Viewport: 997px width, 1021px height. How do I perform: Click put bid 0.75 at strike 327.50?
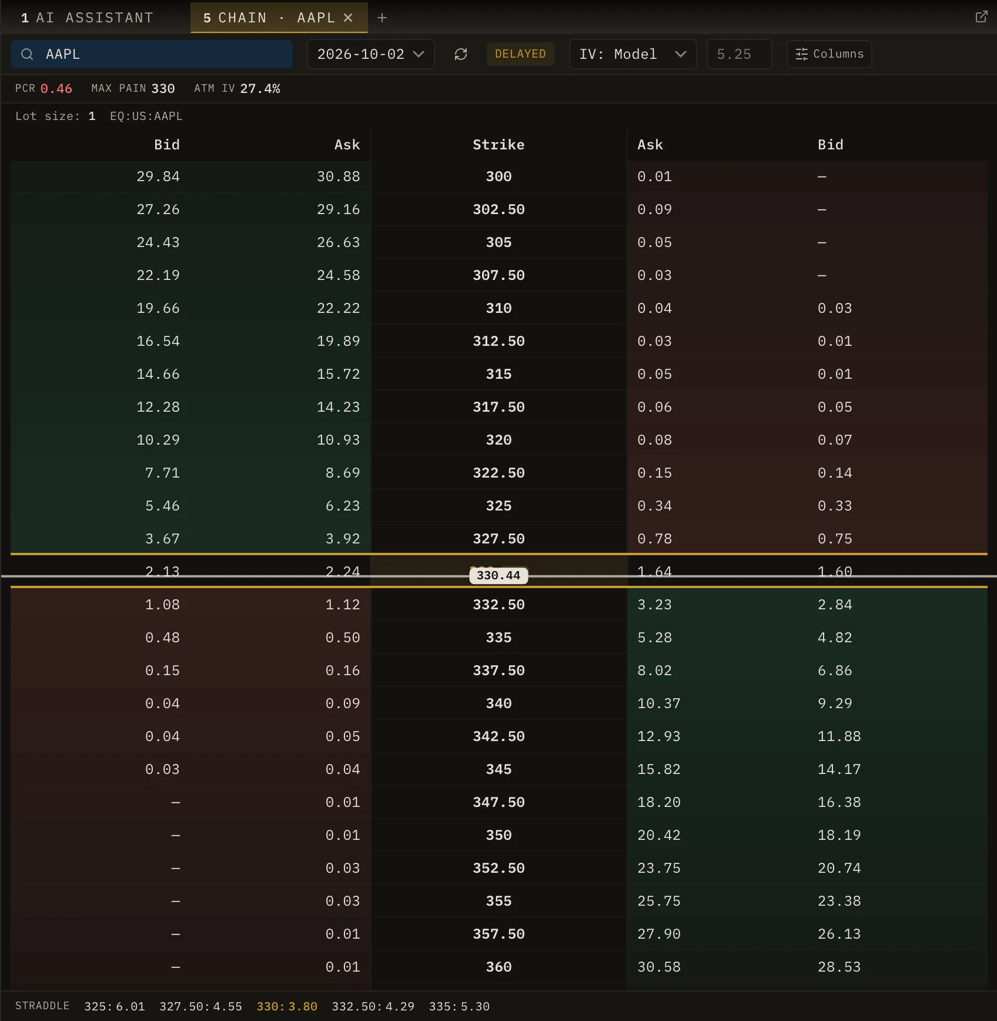(835, 539)
